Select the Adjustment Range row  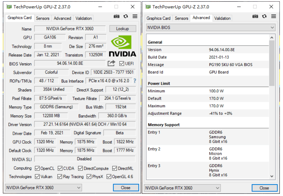(208, 113)
